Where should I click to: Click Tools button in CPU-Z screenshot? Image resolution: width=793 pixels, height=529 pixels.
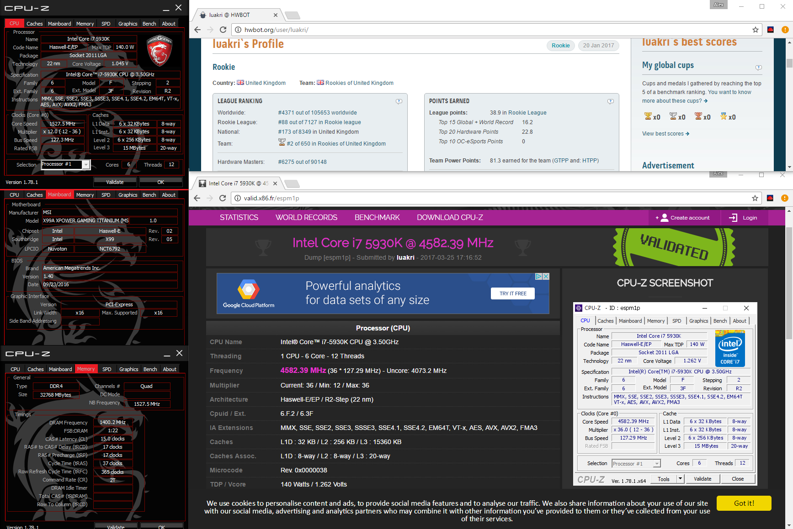click(664, 479)
